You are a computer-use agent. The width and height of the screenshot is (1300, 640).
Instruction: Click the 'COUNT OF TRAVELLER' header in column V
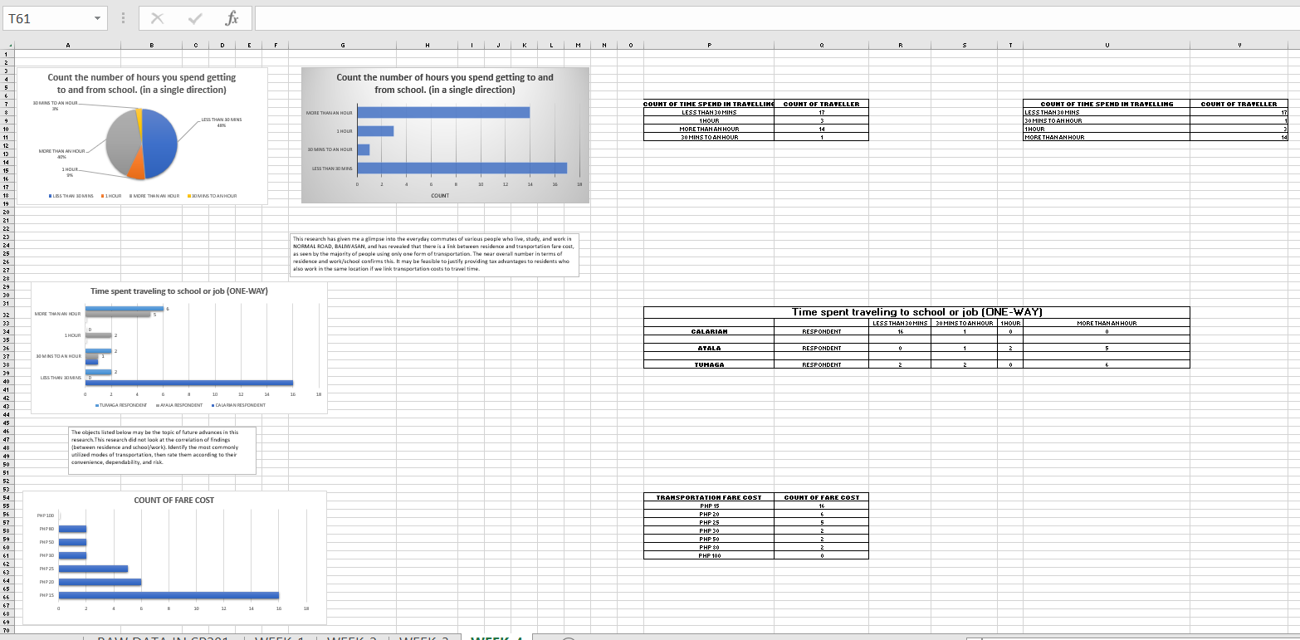(x=1239, y=104)
